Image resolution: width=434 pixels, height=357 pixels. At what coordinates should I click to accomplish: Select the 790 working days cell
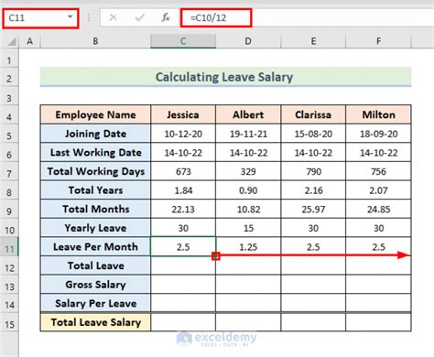313,171
